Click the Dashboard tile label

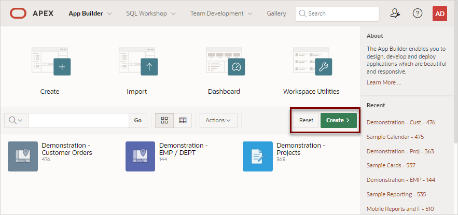(224, 92)
